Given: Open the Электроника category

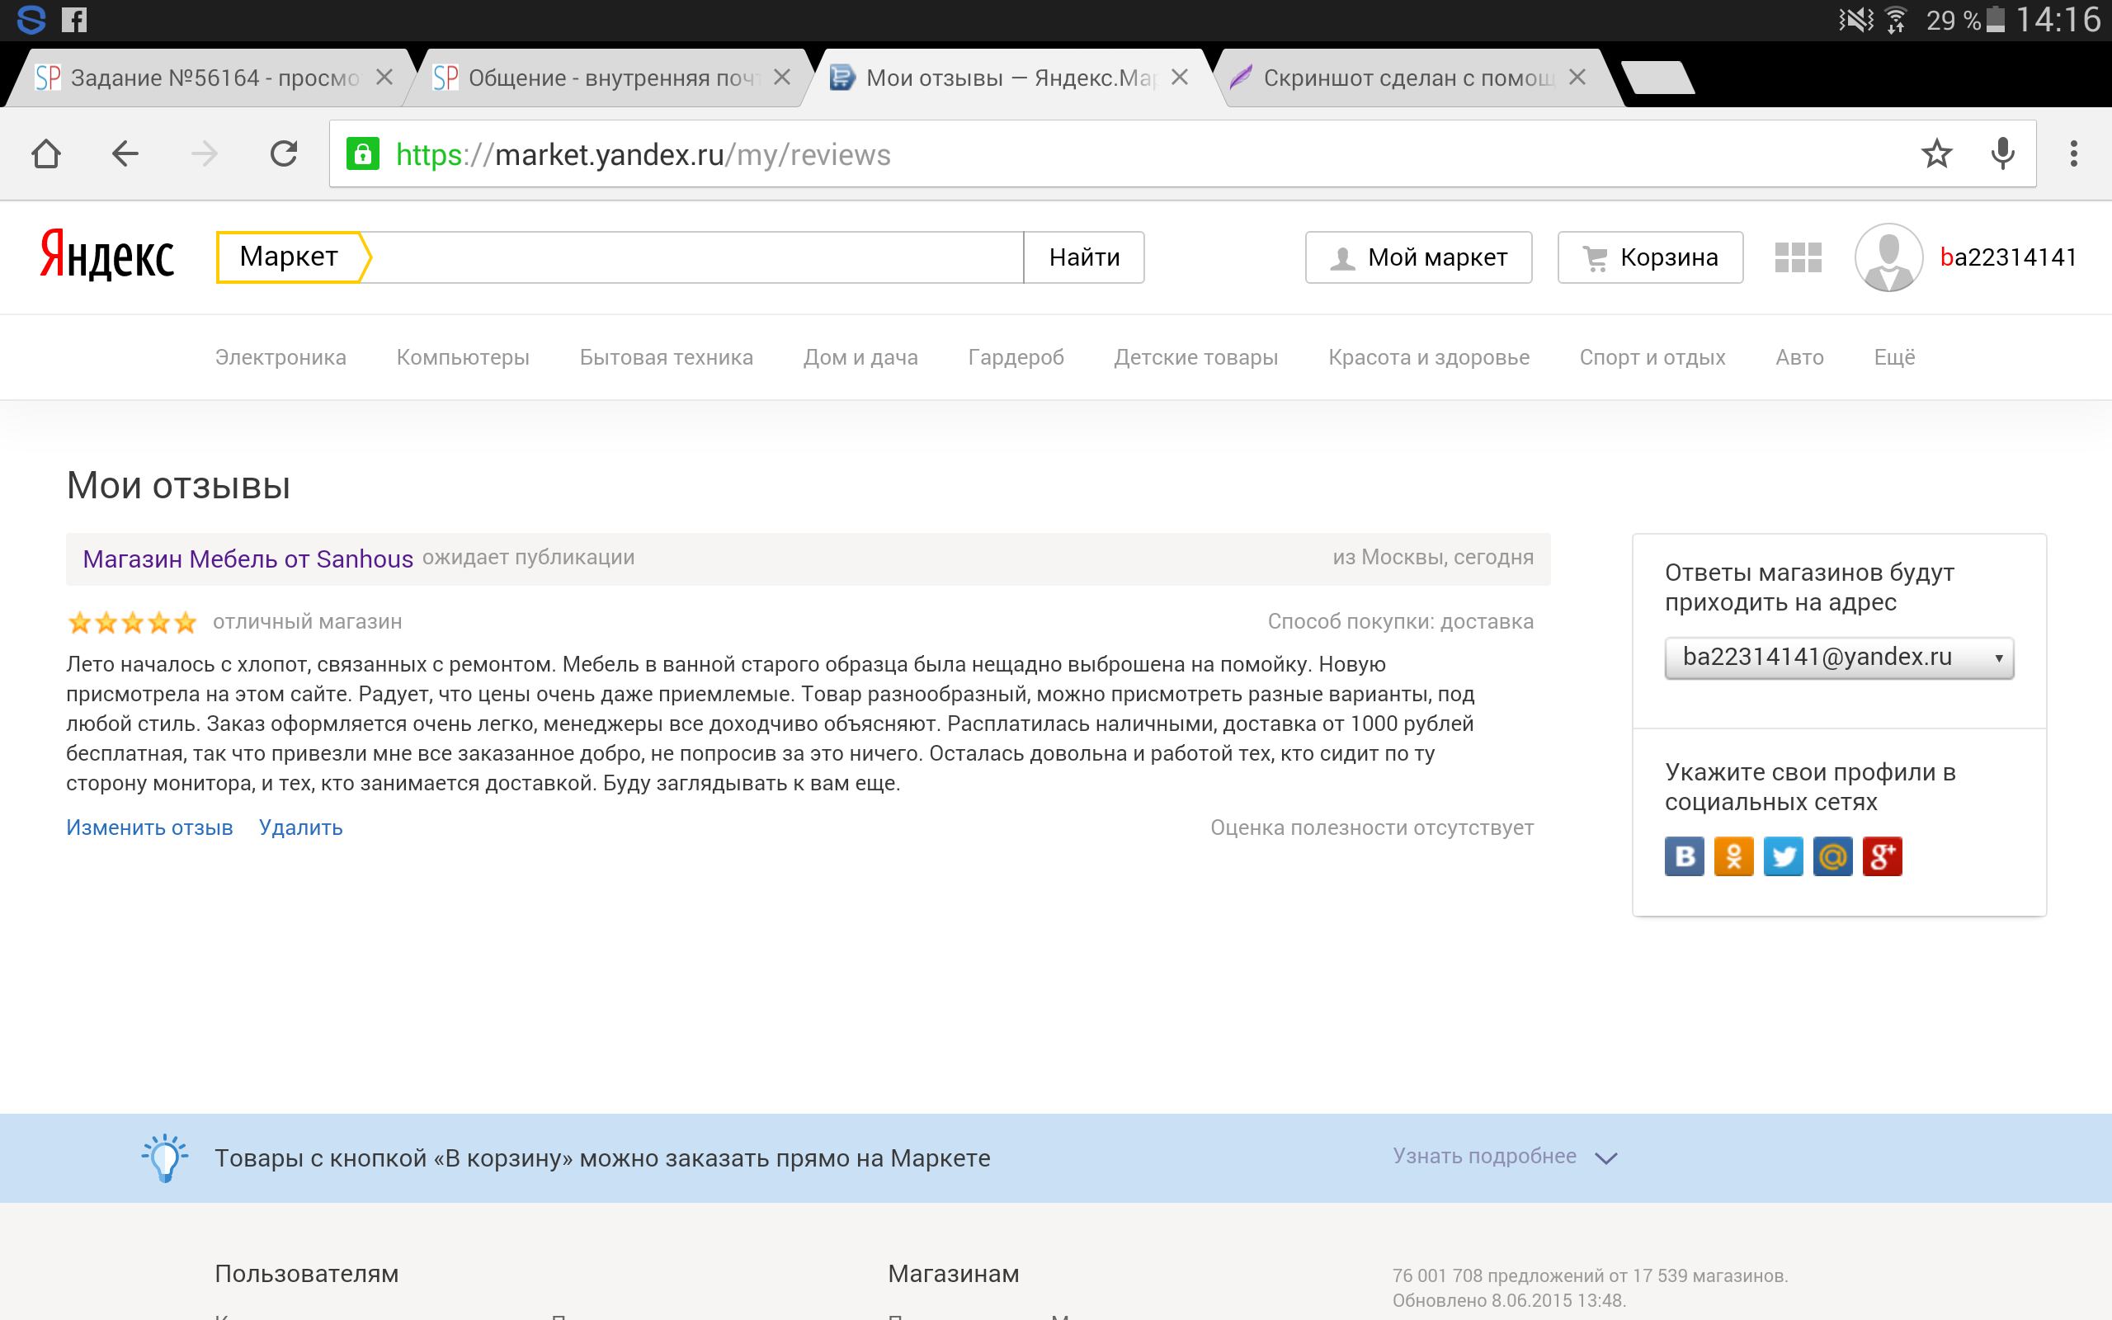Looking at the screenshot, I should [280, 357].
